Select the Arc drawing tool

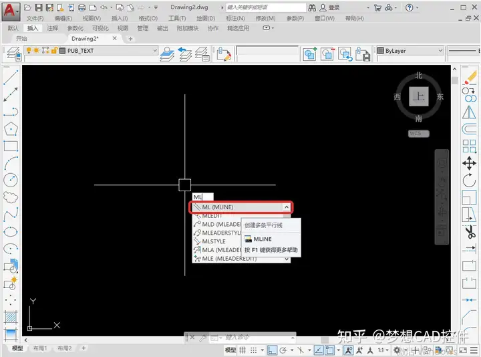pos(11,163)
